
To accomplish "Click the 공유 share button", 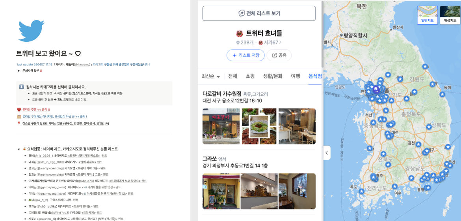I will (x=279, y=55).
